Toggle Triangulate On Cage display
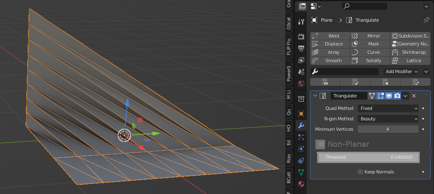Image resolution: width=434 pixels, height=194 pixels. (x=372, y=96)
